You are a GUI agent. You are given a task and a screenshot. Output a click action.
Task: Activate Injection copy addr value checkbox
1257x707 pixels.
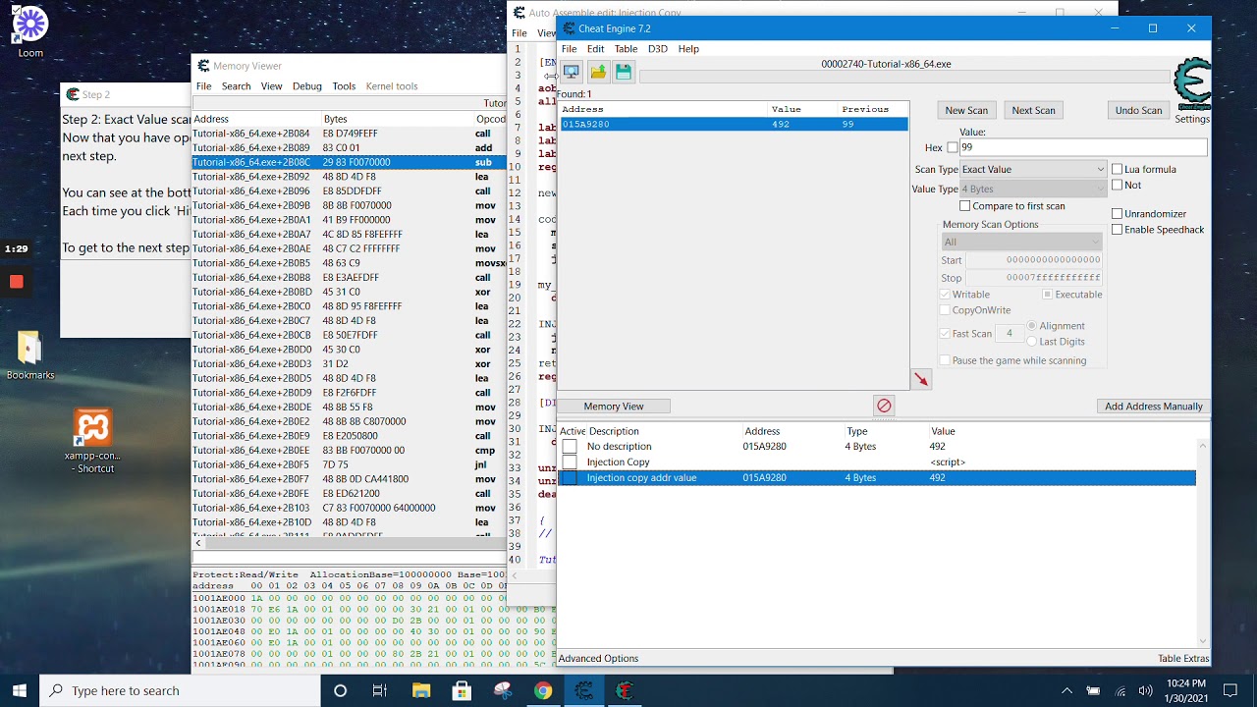point(570,478)
